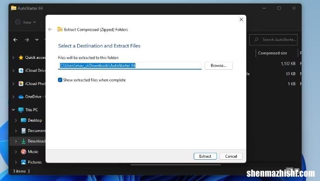Go forward in File Explorer navigation
The width and height of the screenshot is (320, 181).
pyautogui.click(x=27, y=40)
